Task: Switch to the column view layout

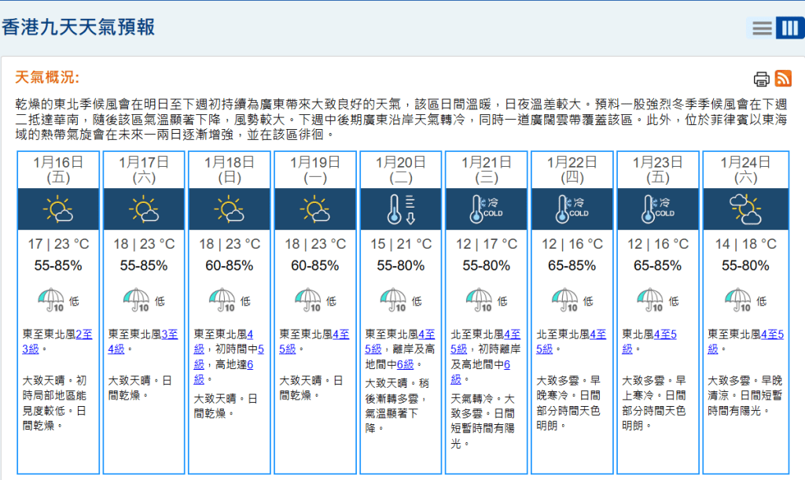Action: pyautogui.click(x=787, y=29)
